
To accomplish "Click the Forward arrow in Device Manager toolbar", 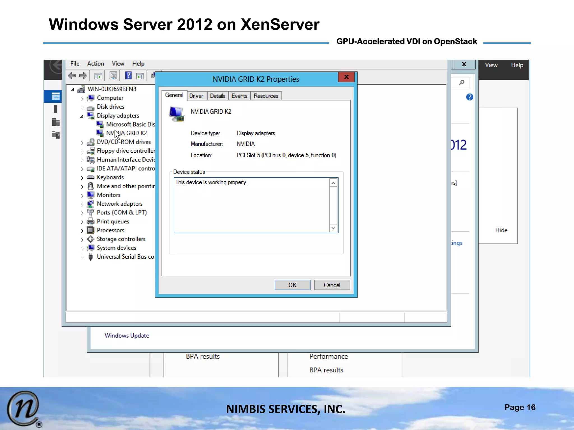I will click(x=83, y=76).
